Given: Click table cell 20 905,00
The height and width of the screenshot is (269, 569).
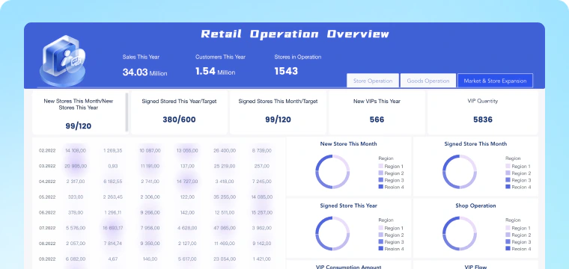Looking at the screenshot, I should point(76,166).
